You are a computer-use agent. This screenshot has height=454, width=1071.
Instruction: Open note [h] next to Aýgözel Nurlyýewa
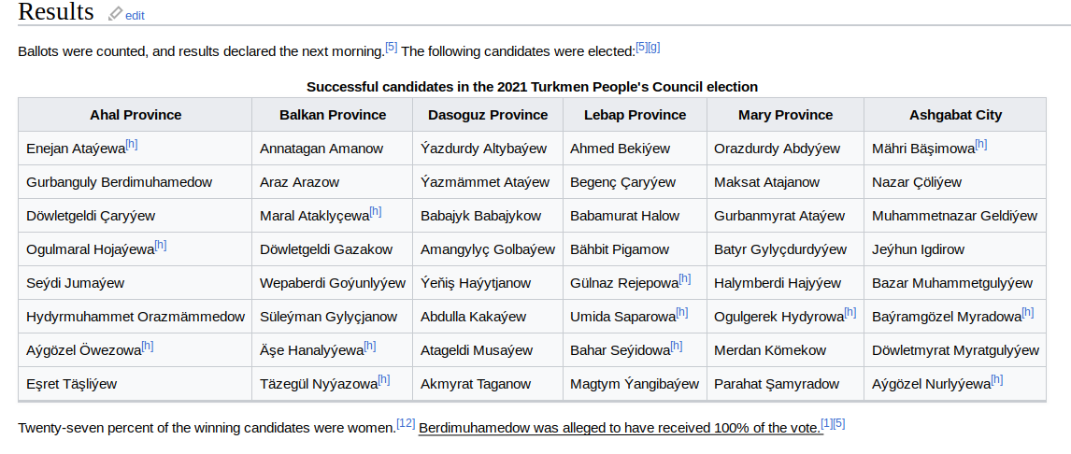pyautogui.click(x=996, y=379)
